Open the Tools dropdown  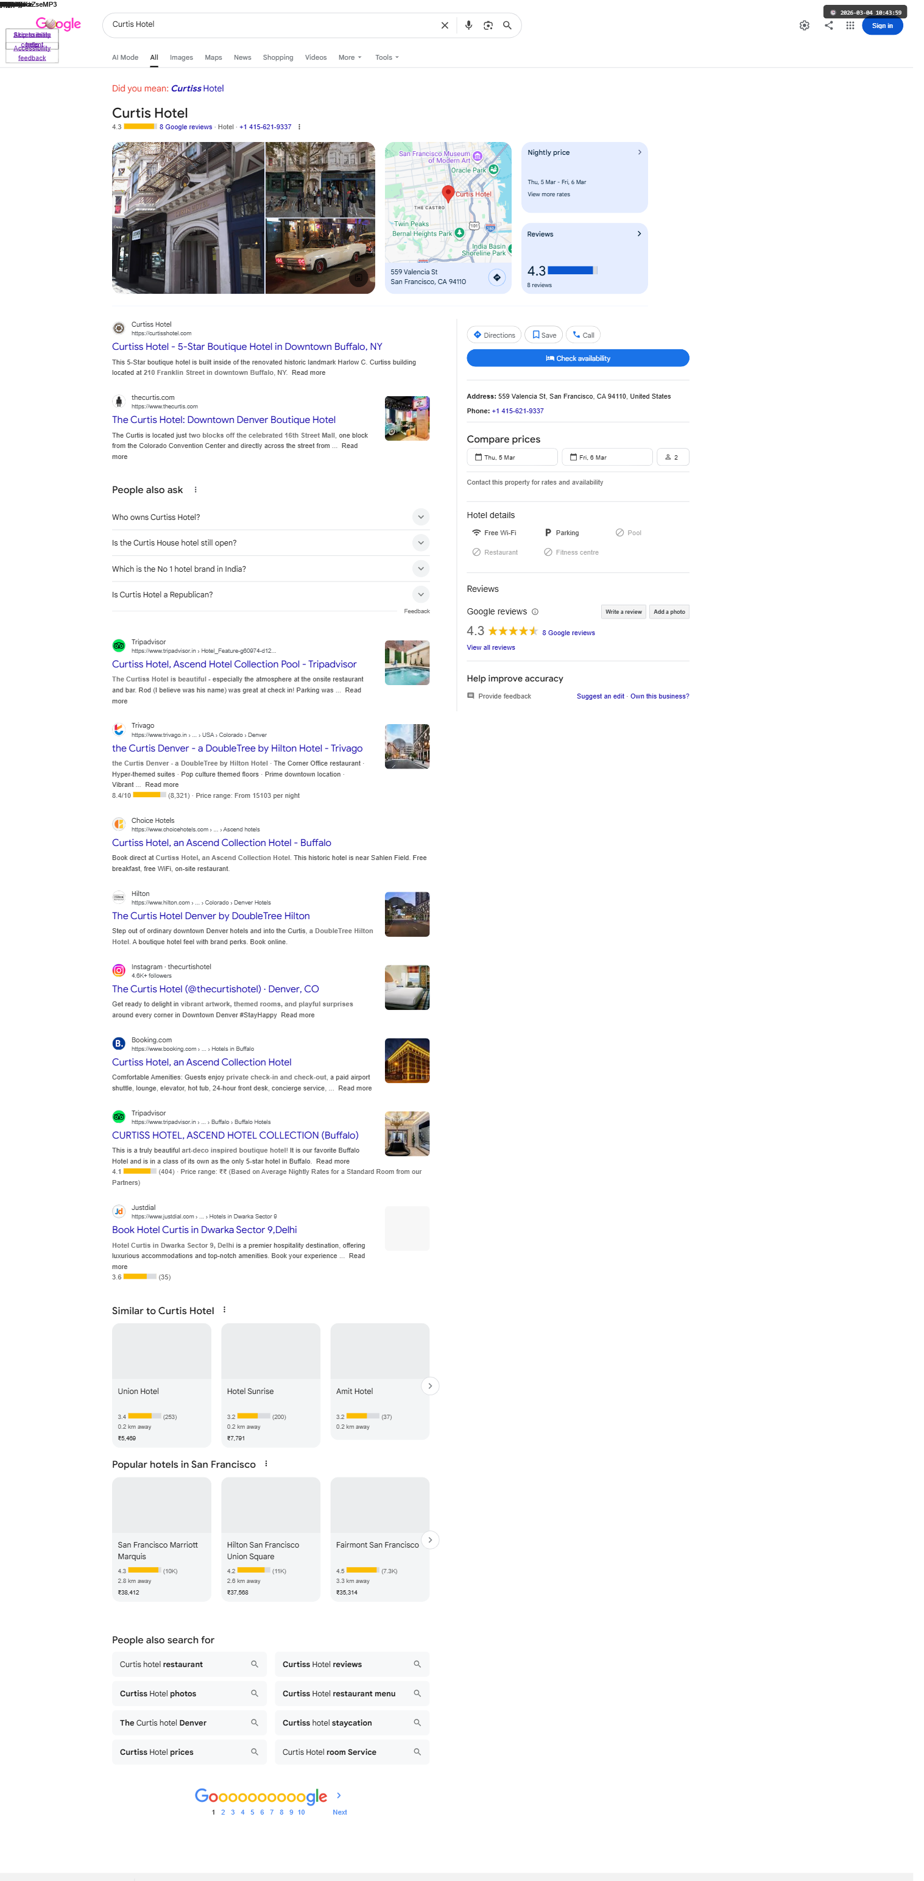(387, 58)
